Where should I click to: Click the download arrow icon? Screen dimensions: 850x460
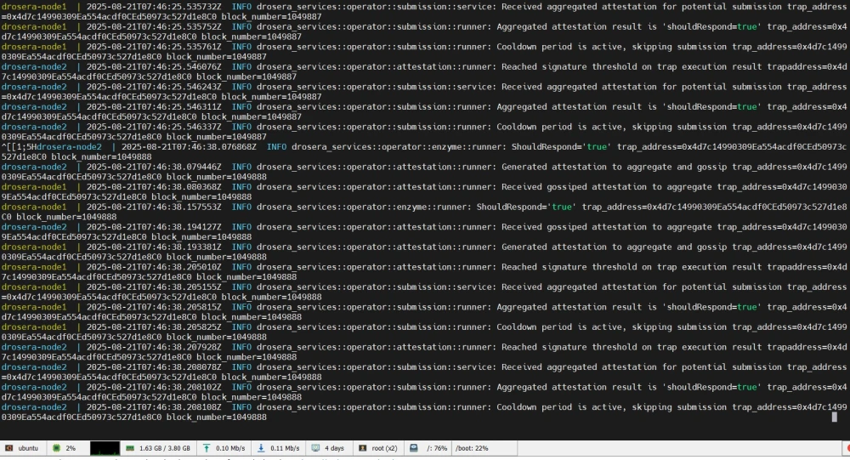(261, 448)
